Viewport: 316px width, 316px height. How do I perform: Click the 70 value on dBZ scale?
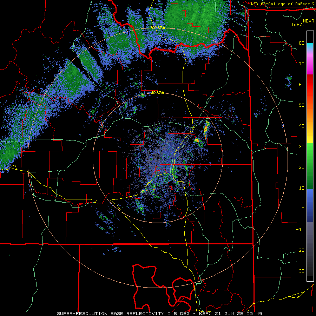[x=302, y=64]
